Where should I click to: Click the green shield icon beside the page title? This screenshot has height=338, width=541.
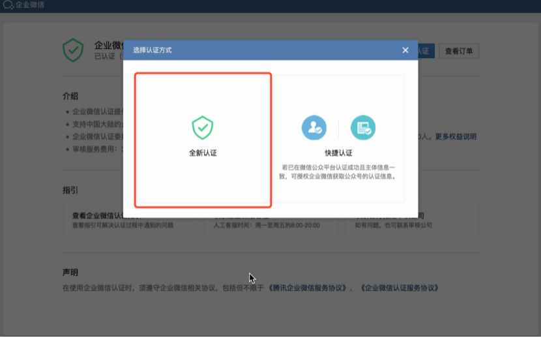(x=73, y=50)
